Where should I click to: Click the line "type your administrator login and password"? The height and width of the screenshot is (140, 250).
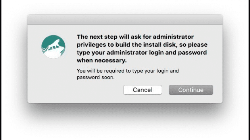142,53
